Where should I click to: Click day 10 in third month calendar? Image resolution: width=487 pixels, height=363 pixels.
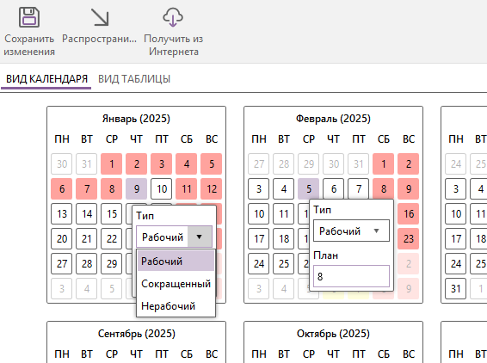[455, 213]
